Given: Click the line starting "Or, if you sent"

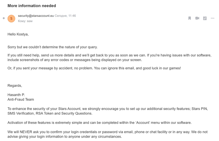Looking at the screenshot, I should 94,68.
